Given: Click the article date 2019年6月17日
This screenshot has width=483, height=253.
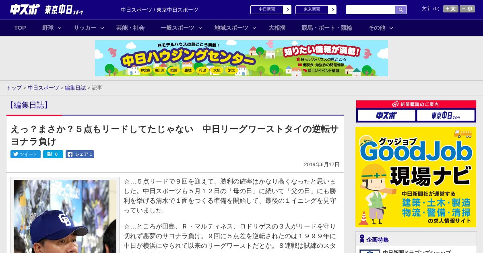Looking at the screenshot, I should click(x=322, y=165).
